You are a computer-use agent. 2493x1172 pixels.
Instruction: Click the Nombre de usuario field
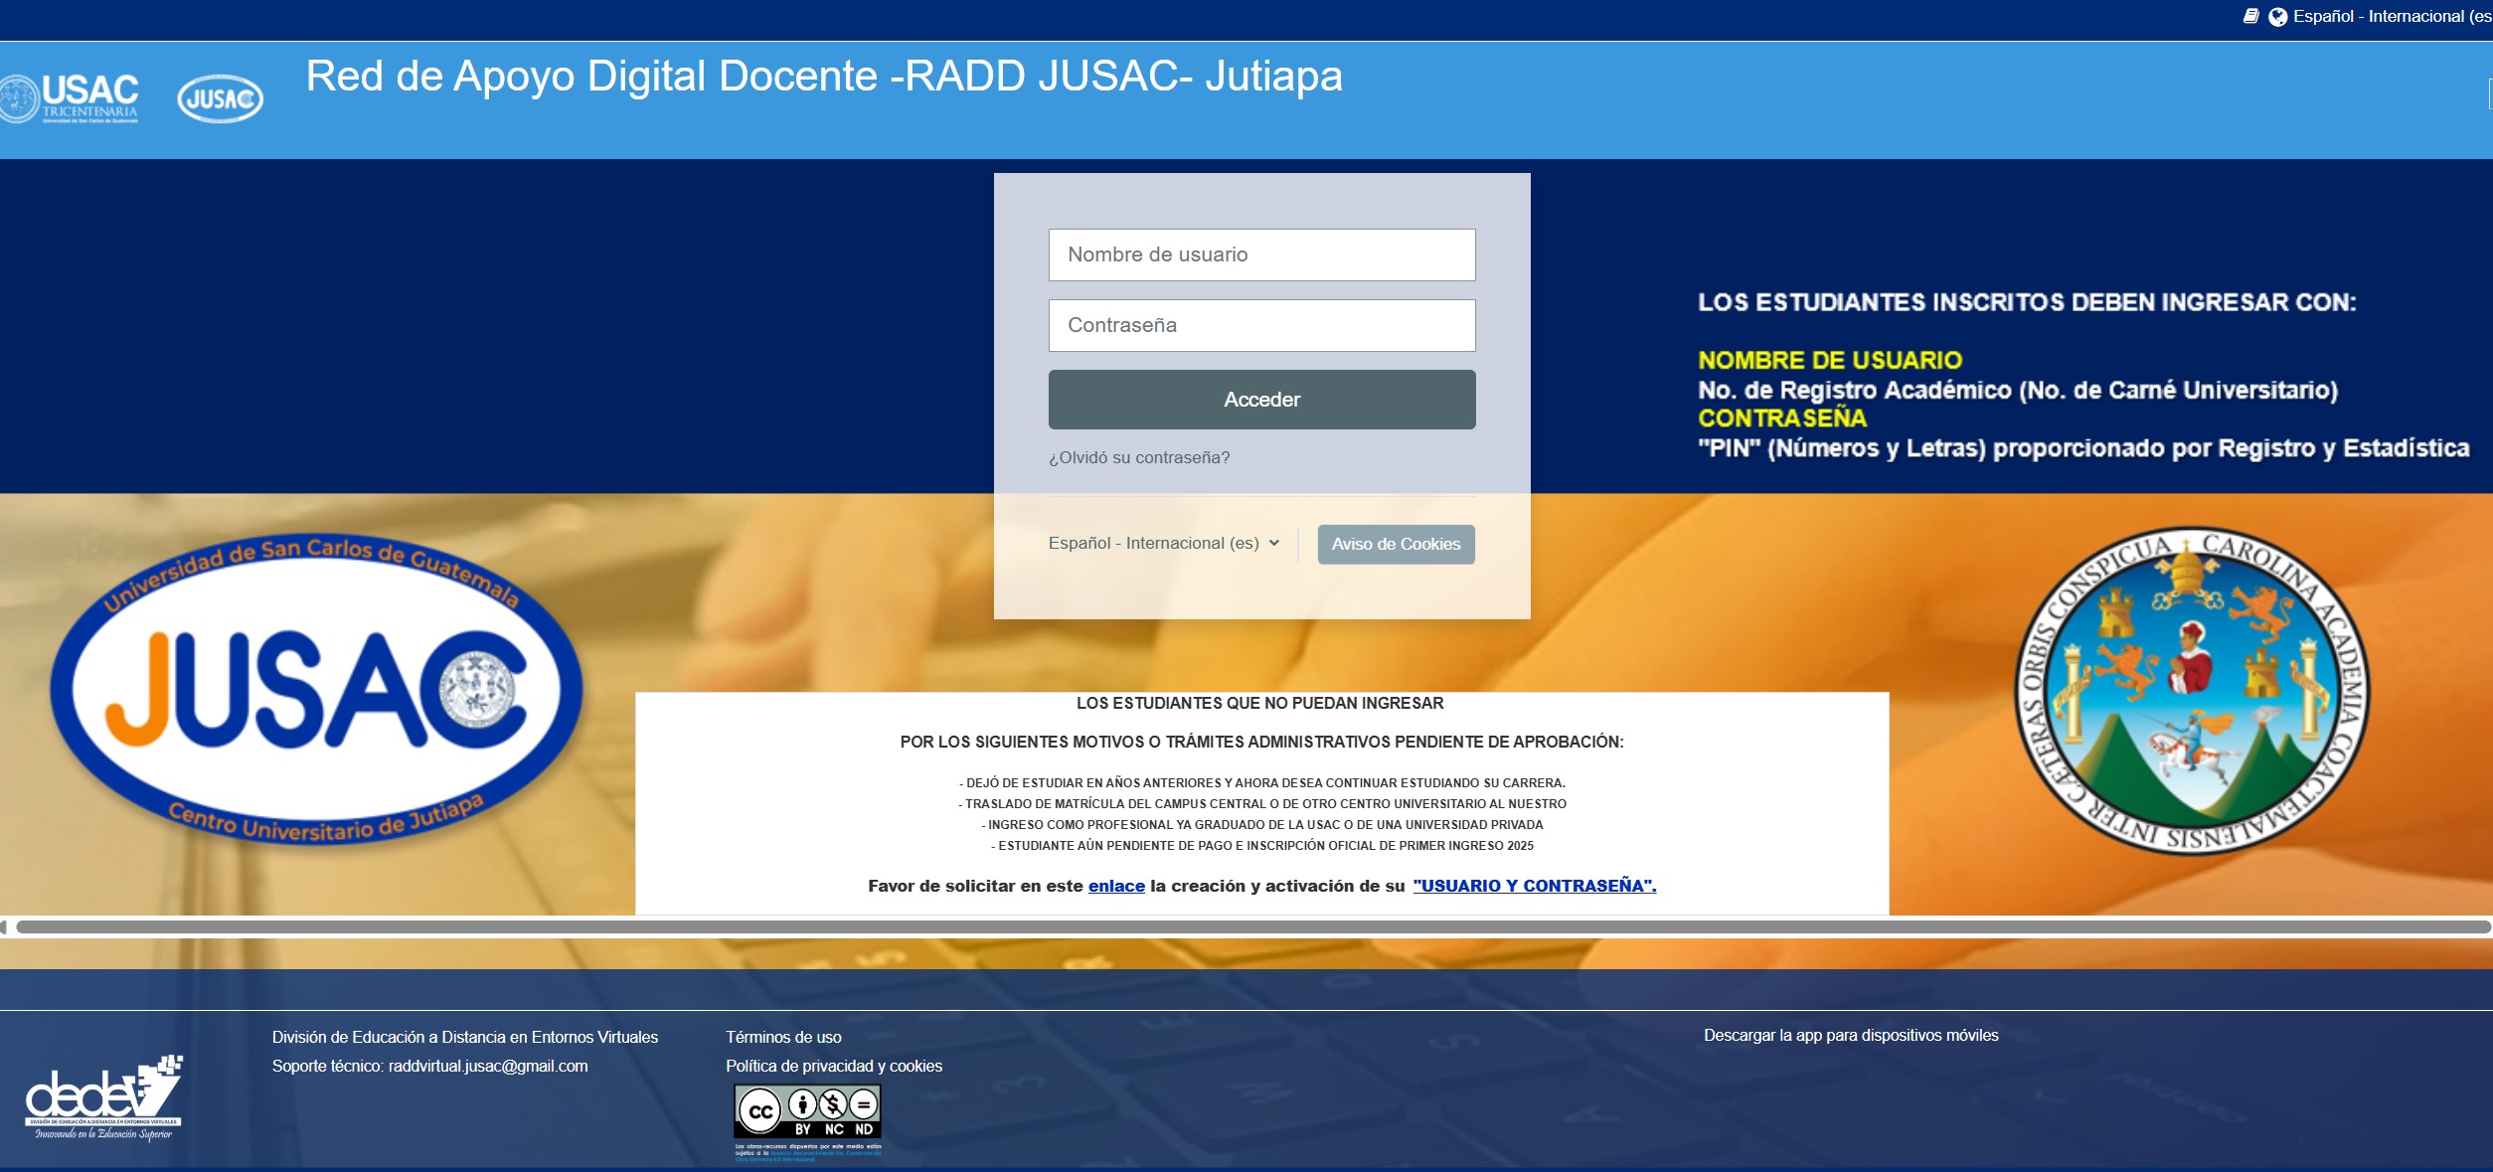pos(1261,254)
